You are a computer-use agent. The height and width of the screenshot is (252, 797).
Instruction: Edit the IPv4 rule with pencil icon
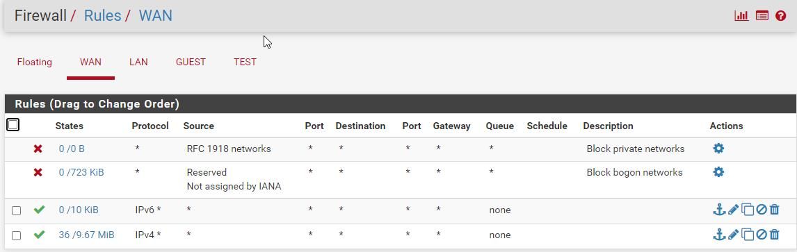pyautogui.click(x=733, y=234)
